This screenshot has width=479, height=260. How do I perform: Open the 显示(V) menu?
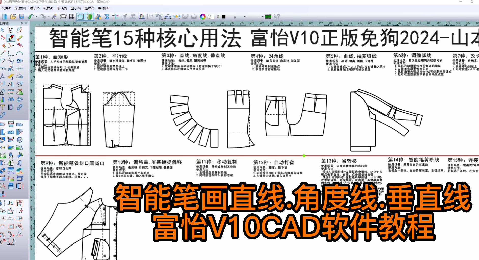[76, 8]
